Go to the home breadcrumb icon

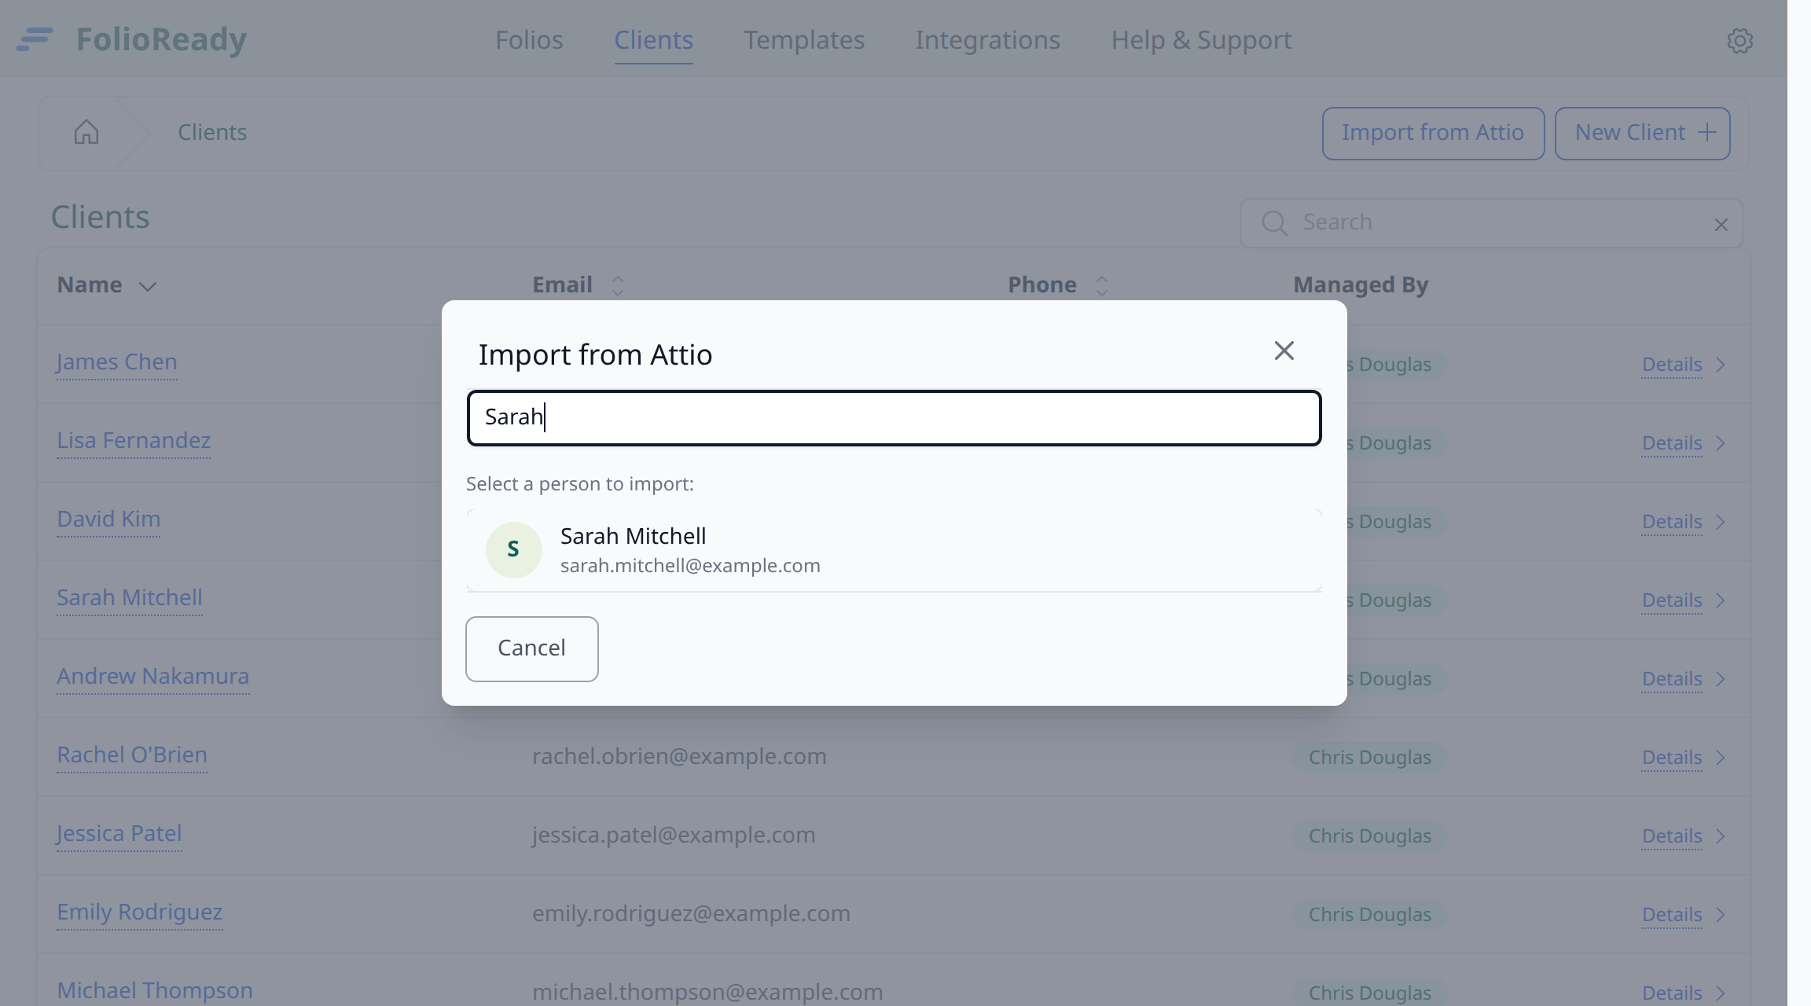(x=86, y=132)
